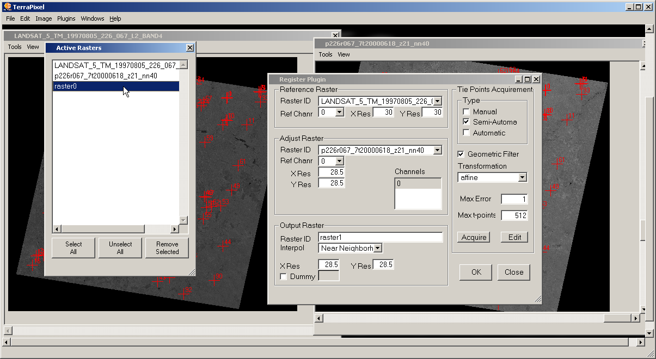This screenshot has width=656, height=359.
Task: Check the Automatic tie points option
Action: (x=466, y=133)
